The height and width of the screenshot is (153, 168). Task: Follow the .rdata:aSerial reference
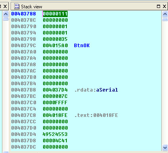pos(96,90)
